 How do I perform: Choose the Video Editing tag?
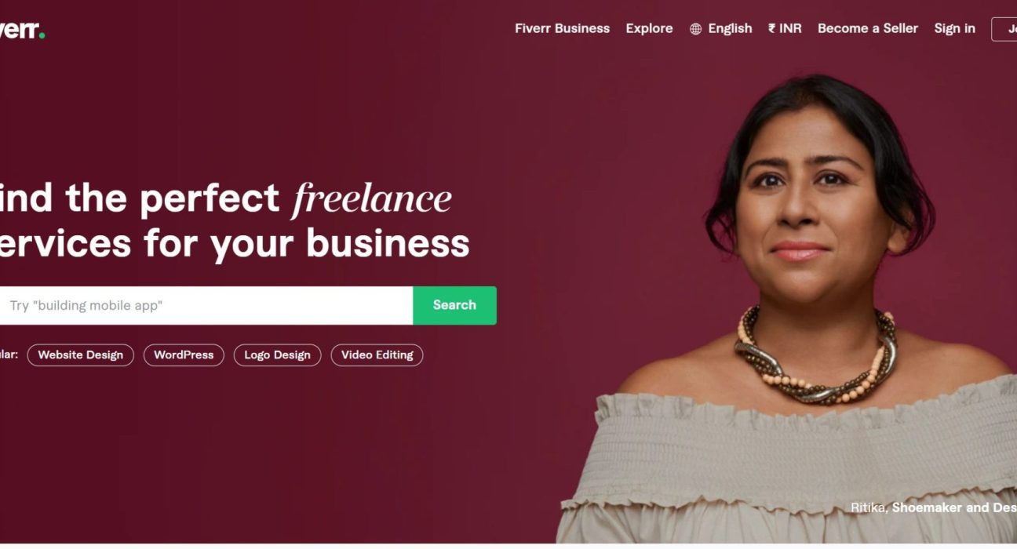(377, 355)
